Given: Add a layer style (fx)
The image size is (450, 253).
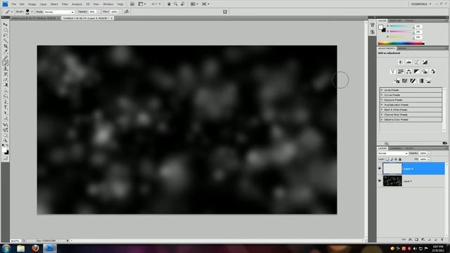Looking at the screenshot, I should click(410, 240).
